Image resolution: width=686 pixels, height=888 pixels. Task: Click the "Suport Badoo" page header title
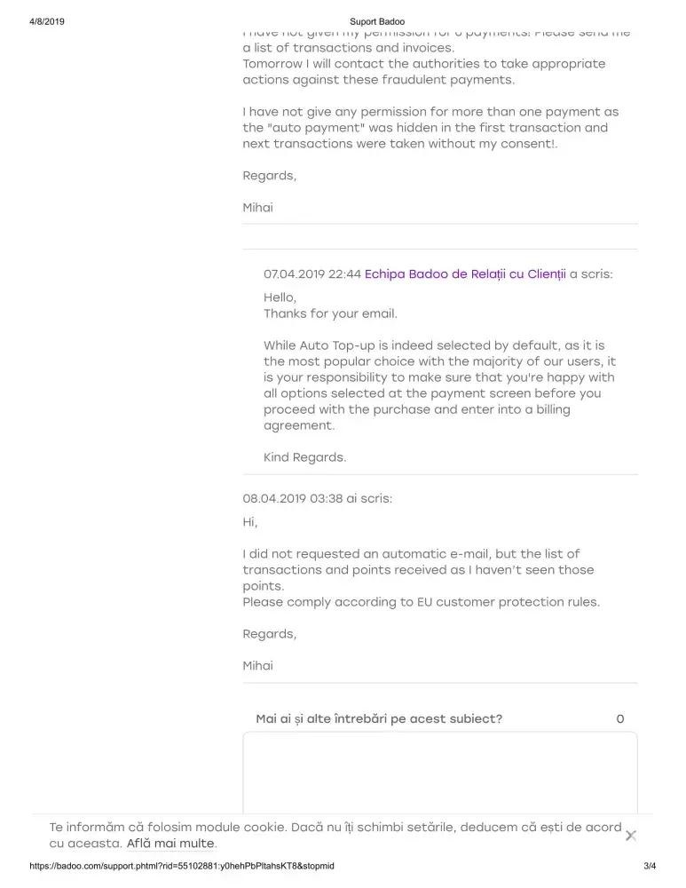point(377,21)
